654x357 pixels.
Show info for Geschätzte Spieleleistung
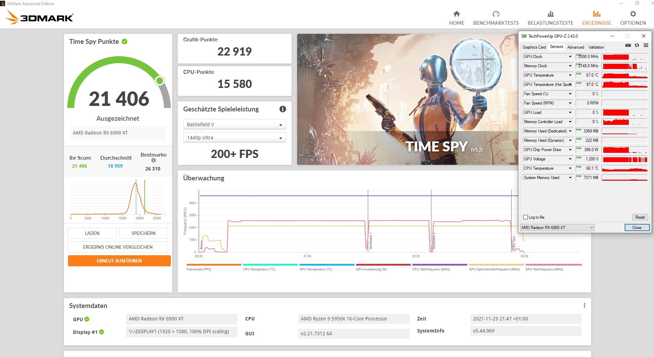283,109
